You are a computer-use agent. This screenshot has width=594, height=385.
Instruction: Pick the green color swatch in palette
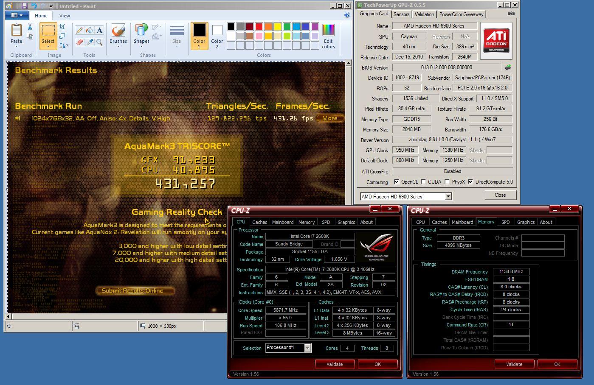(x=287, y=27)
